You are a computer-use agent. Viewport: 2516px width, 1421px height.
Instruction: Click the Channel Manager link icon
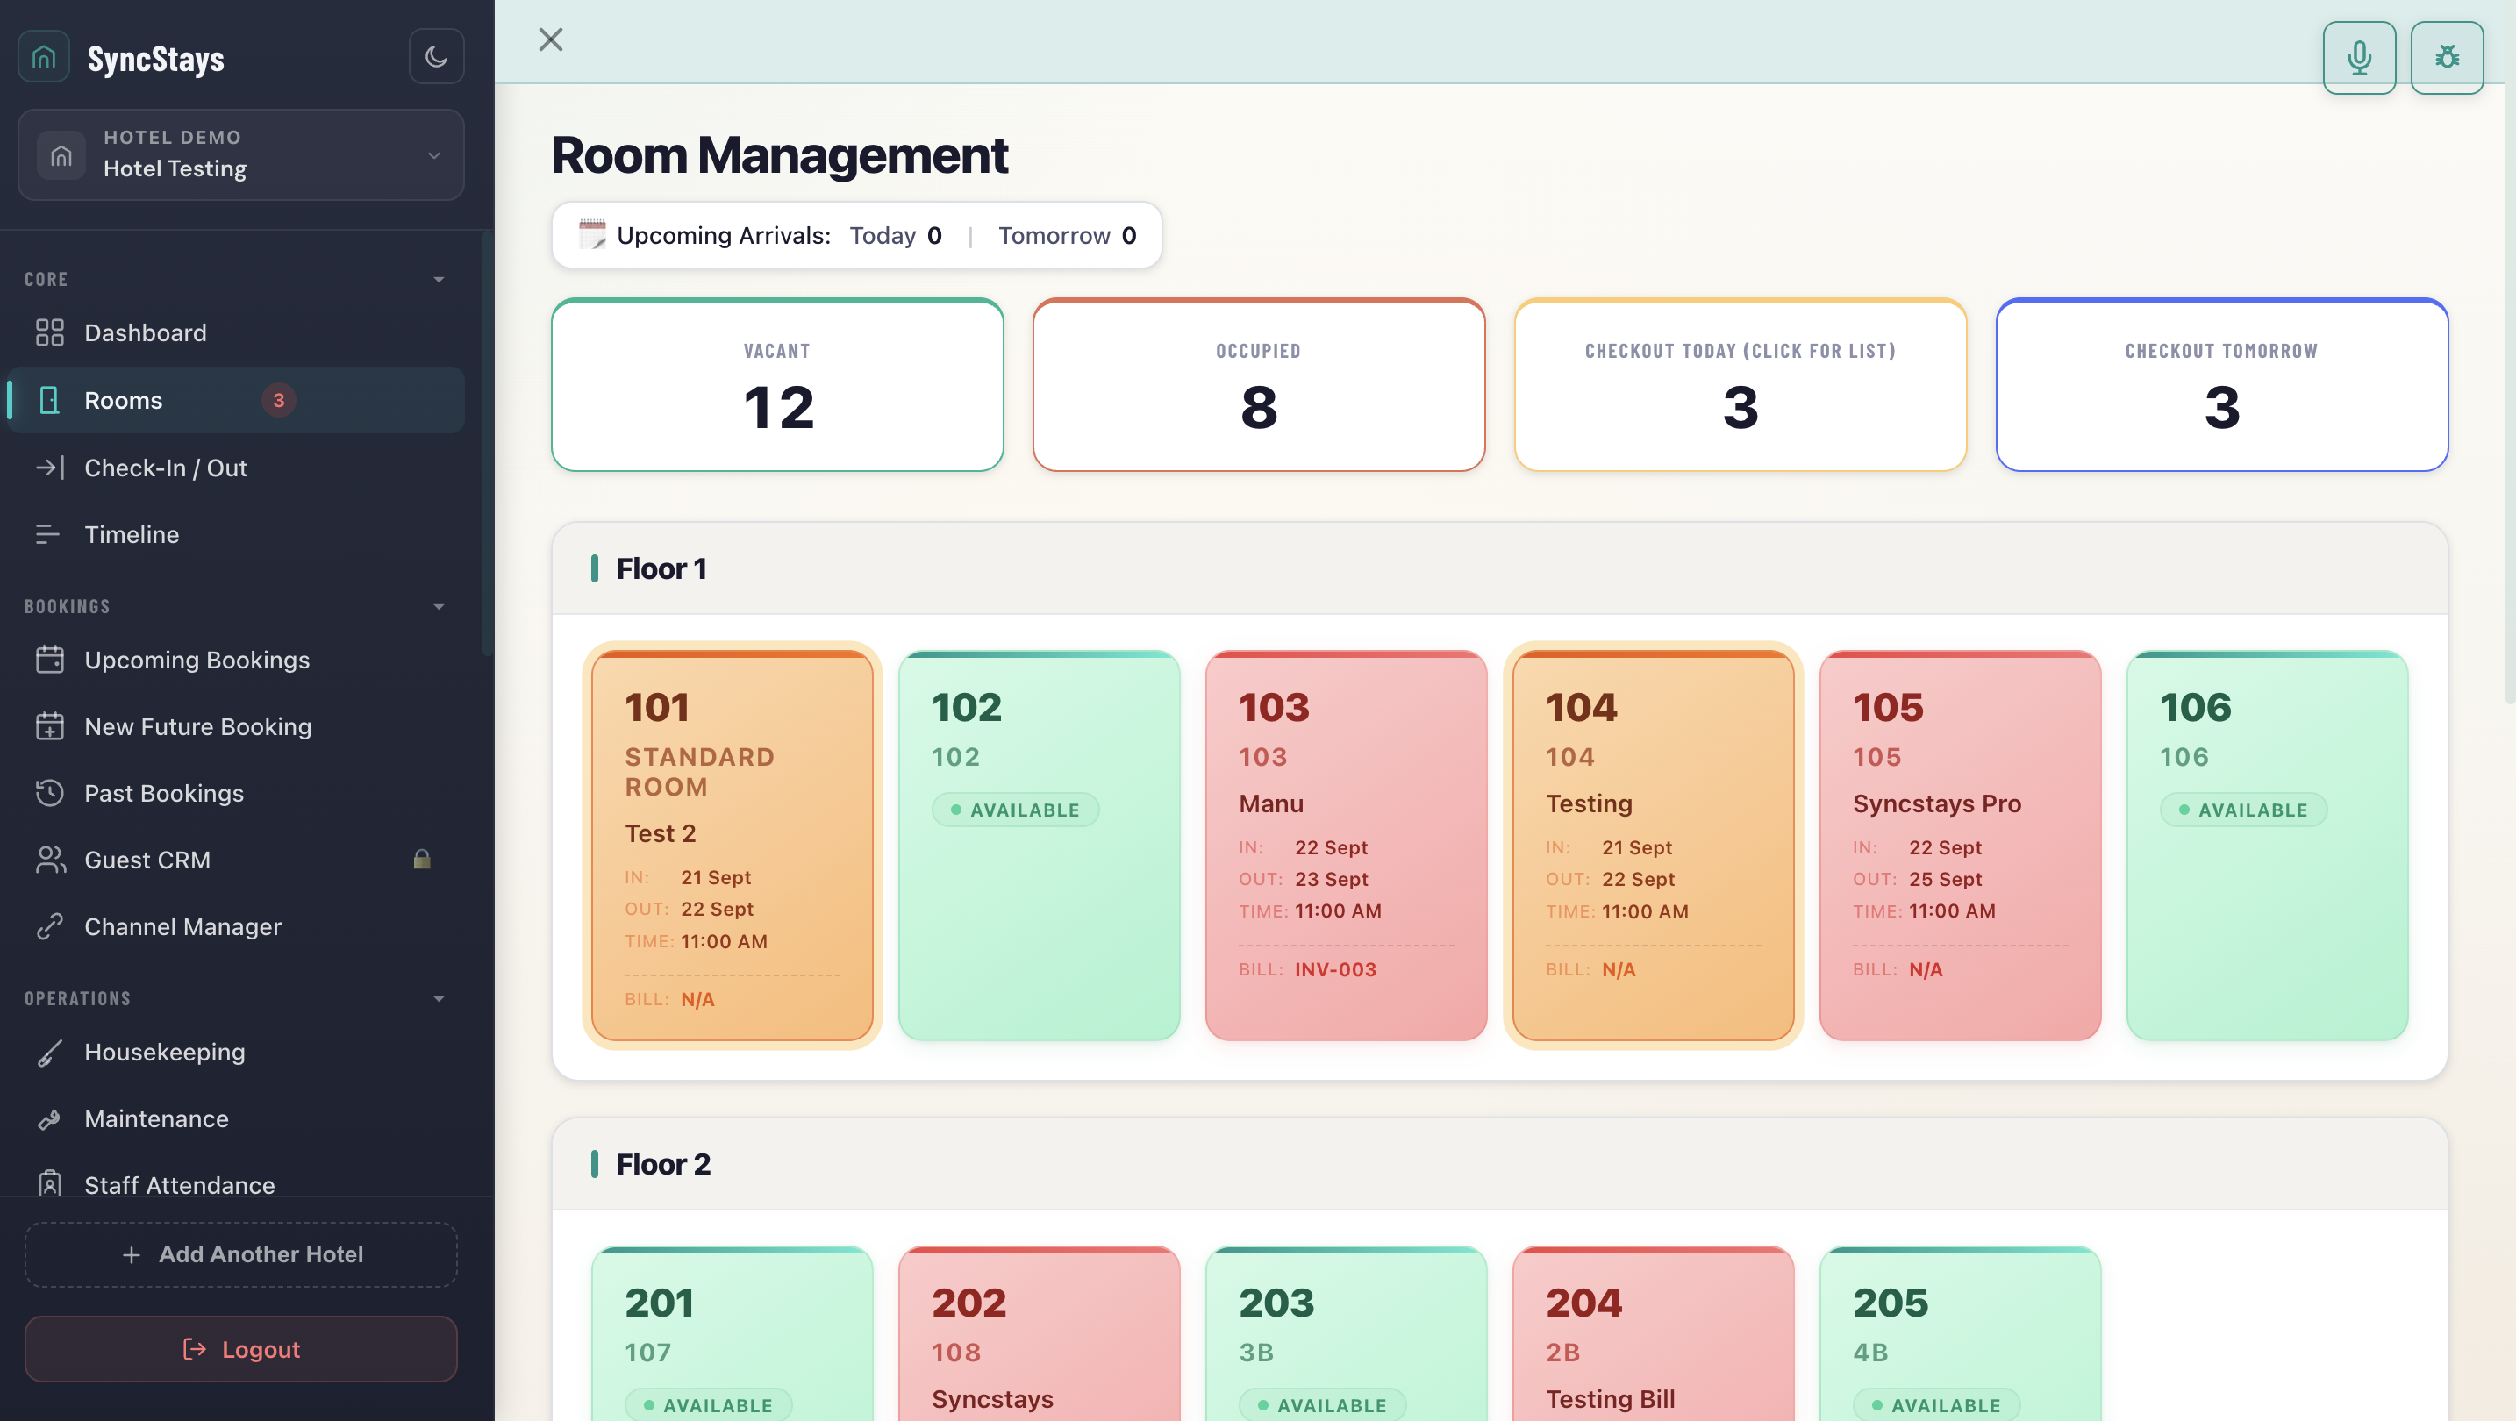pyautogui.click(x=50, y=926)
